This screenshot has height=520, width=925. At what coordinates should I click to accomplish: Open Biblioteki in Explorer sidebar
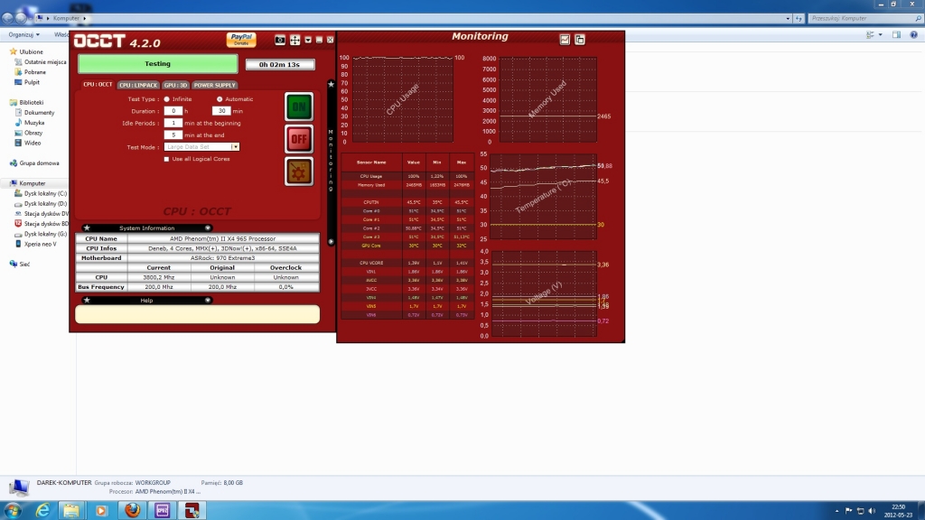point(31,103)
